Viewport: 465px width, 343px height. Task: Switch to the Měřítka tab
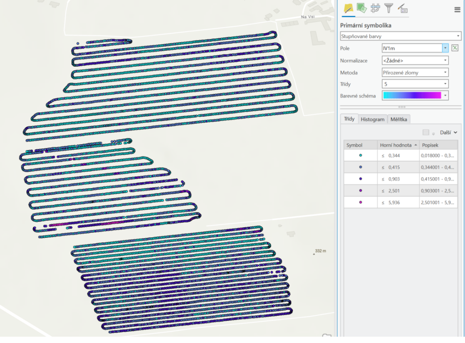(399, 119)
